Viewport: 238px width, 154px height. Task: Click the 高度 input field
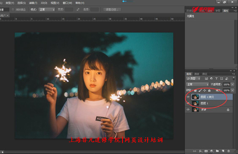coord(95,10)
